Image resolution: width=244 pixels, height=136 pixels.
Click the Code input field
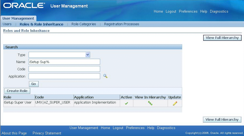click(x=64, y=69)
